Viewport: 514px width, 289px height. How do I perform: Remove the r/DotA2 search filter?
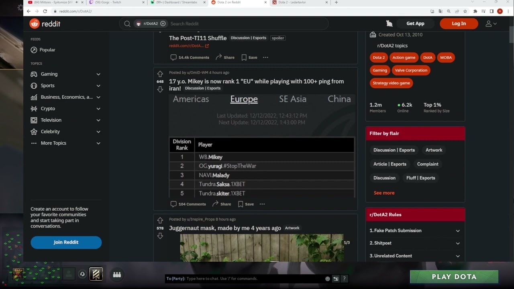point(163,24)
